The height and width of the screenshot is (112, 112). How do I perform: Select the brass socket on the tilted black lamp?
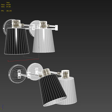point(46,72)
